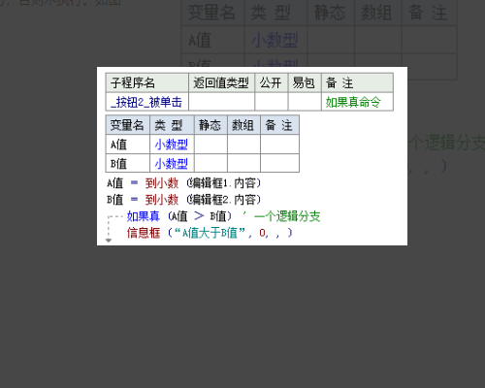Click the '(A值 > B值)' condition
The image size is (485, 388).
pos(200,216)
